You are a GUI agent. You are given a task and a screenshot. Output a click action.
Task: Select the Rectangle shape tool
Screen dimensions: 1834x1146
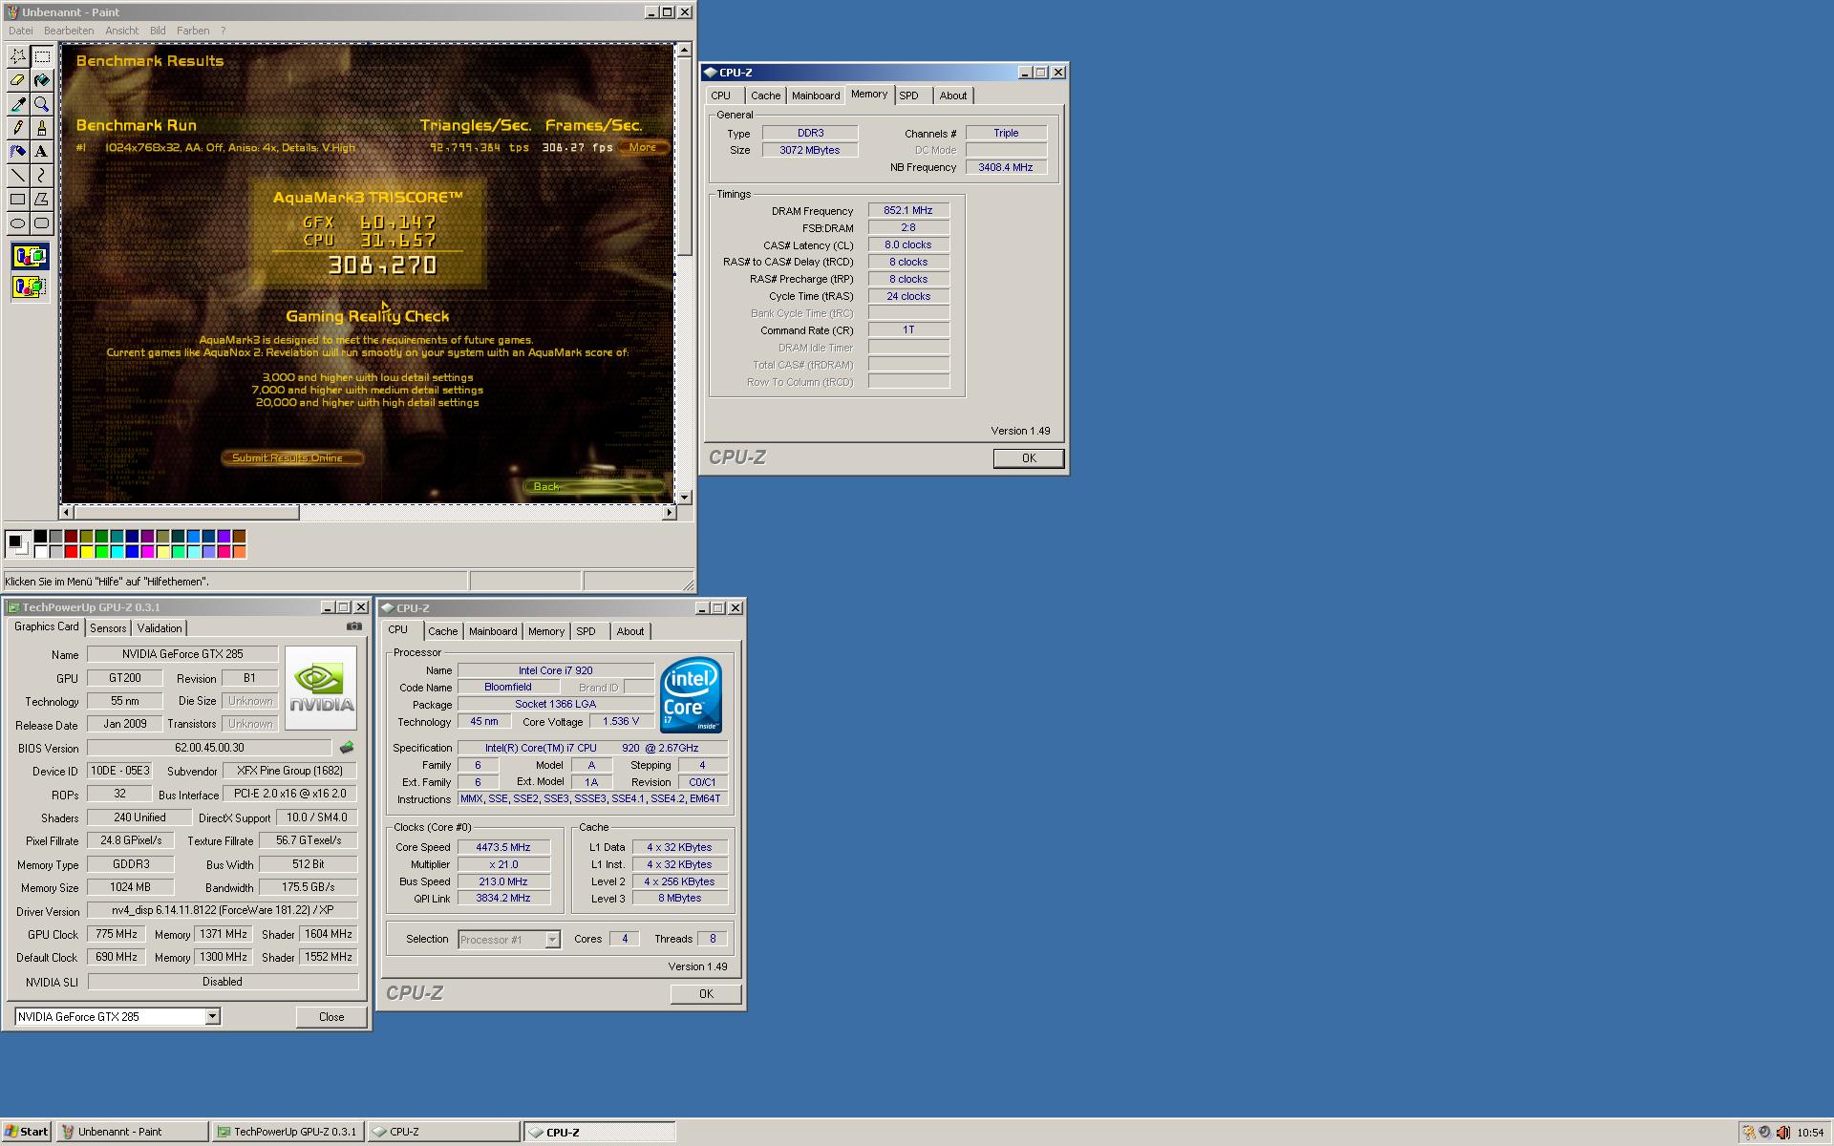click(x=17, y=200)
